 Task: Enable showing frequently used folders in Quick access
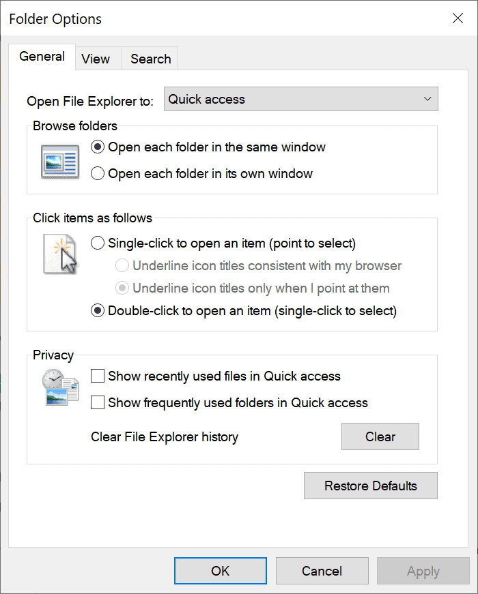[x=97, y=402]
